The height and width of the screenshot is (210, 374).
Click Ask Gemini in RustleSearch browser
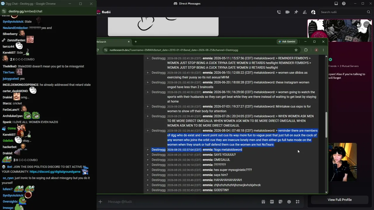coord(287,42)
